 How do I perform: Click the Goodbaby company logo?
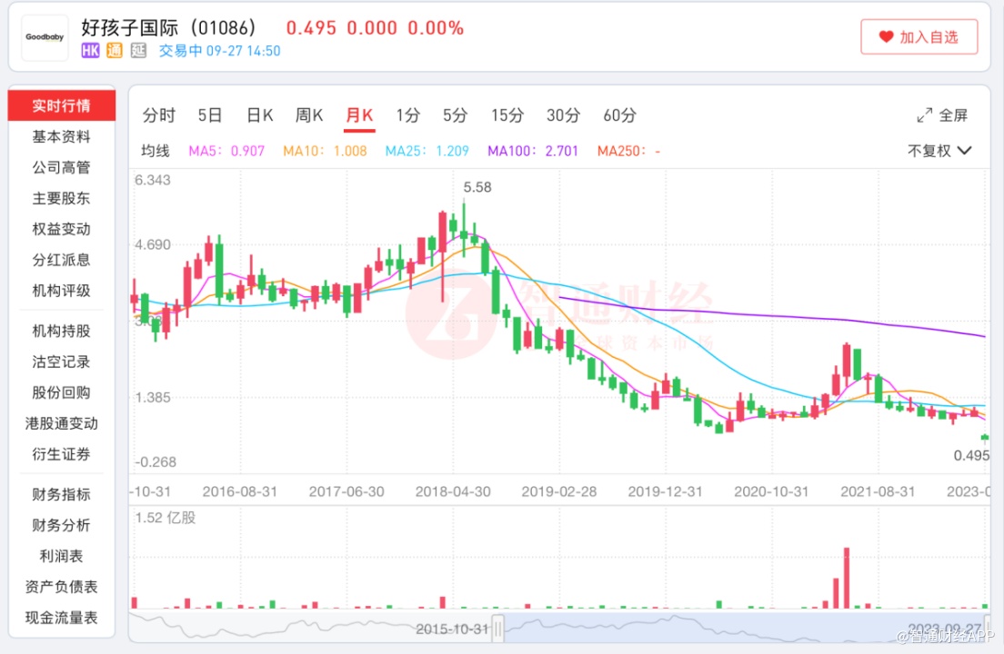click(x=45, y=38)
